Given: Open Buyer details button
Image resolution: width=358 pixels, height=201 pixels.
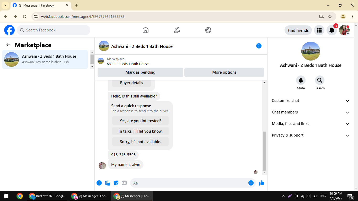Looking at the screenshot, I should (131, 83).
